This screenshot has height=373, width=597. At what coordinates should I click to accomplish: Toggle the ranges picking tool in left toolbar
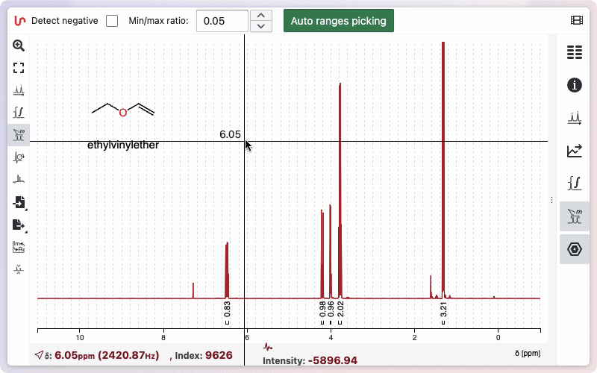[19, 135]
